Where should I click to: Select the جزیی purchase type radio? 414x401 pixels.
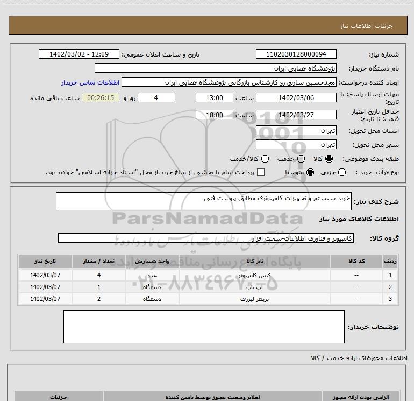pos(341,172)
